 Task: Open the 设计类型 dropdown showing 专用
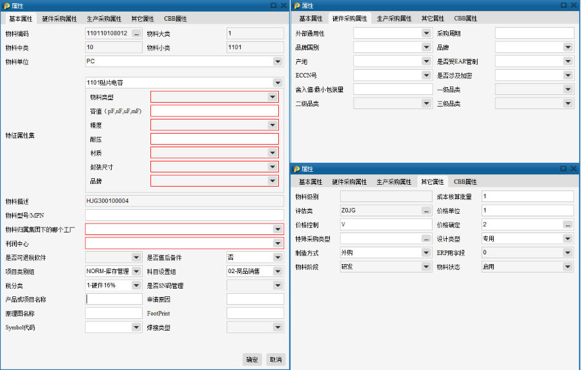tap(567, 239)
